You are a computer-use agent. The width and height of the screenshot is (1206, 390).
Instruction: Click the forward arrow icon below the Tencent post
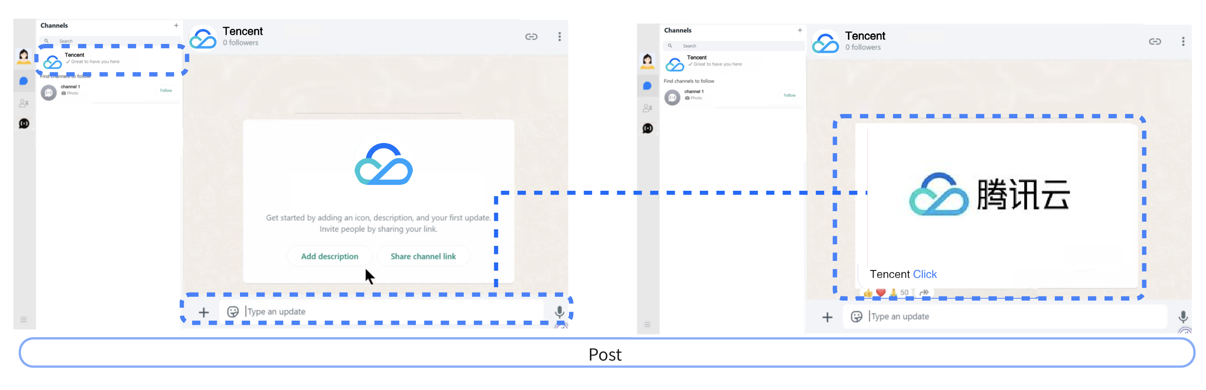point(924,293)
